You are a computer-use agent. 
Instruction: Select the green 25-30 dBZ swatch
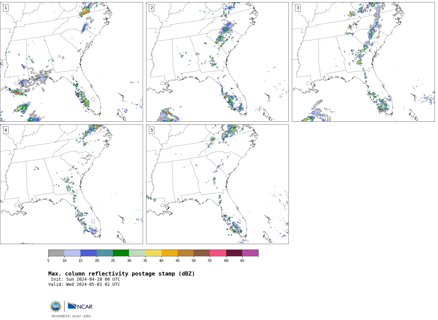121,253
